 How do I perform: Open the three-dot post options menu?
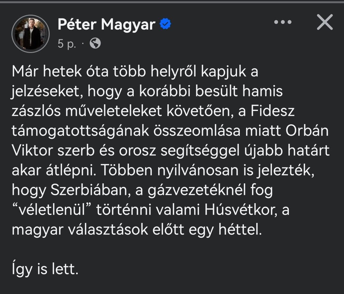coord(283,22)
